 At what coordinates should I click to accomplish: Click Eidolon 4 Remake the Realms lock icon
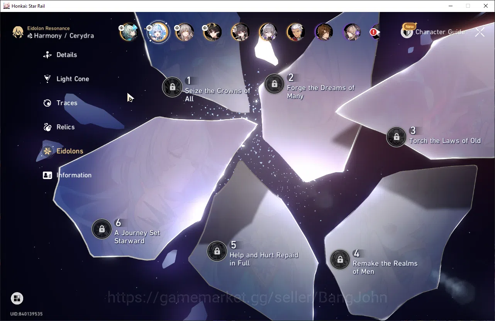pos(340,260)
